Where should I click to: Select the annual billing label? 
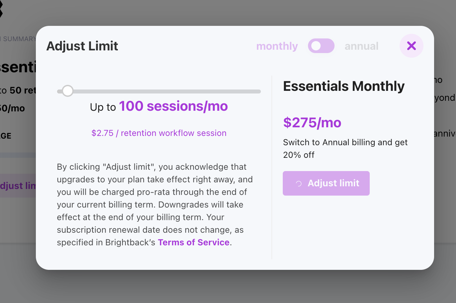[x=361, y=46]
